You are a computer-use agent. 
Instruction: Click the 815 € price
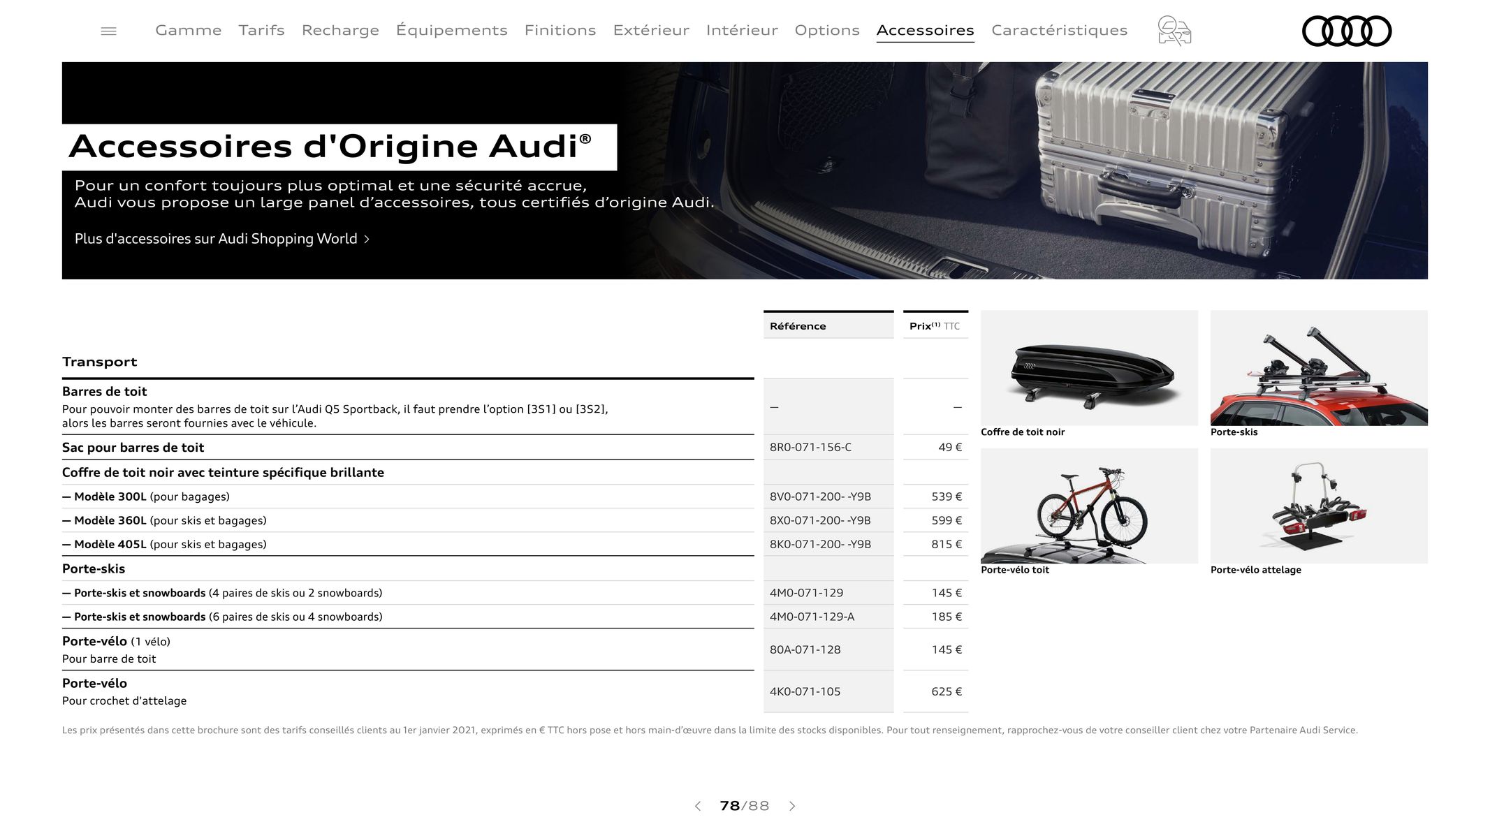(947, 544)
